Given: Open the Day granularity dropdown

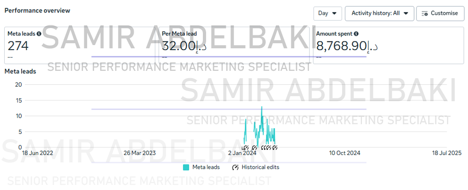Looking at the screenshot, I should [327, 13].
